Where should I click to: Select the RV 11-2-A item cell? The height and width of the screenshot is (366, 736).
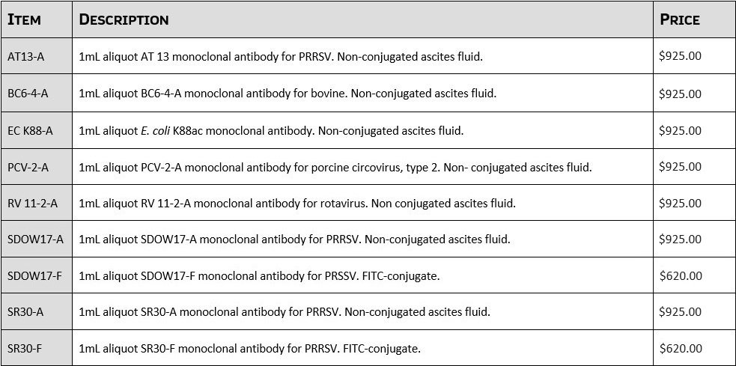pos(32,203)
